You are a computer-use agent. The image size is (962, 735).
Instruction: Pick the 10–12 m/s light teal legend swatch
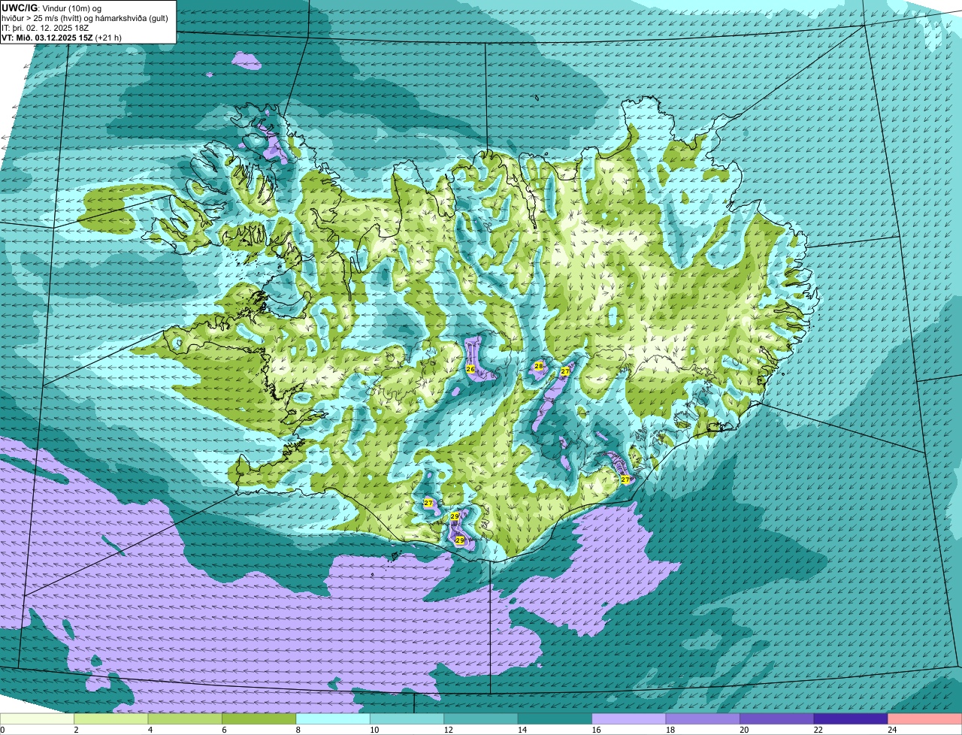pyautogui.click(x=408, y=719)
